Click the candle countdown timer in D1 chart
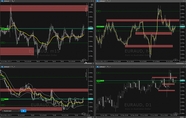This screenshot has width=186, height=118. coord(176,114)
